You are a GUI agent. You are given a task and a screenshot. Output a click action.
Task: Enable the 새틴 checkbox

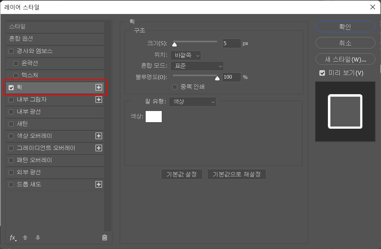[x=11, y=124]
